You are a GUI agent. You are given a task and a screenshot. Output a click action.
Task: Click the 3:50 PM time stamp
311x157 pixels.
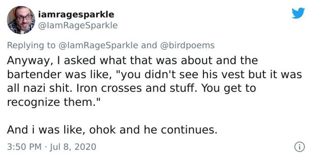tap(24, 147)
